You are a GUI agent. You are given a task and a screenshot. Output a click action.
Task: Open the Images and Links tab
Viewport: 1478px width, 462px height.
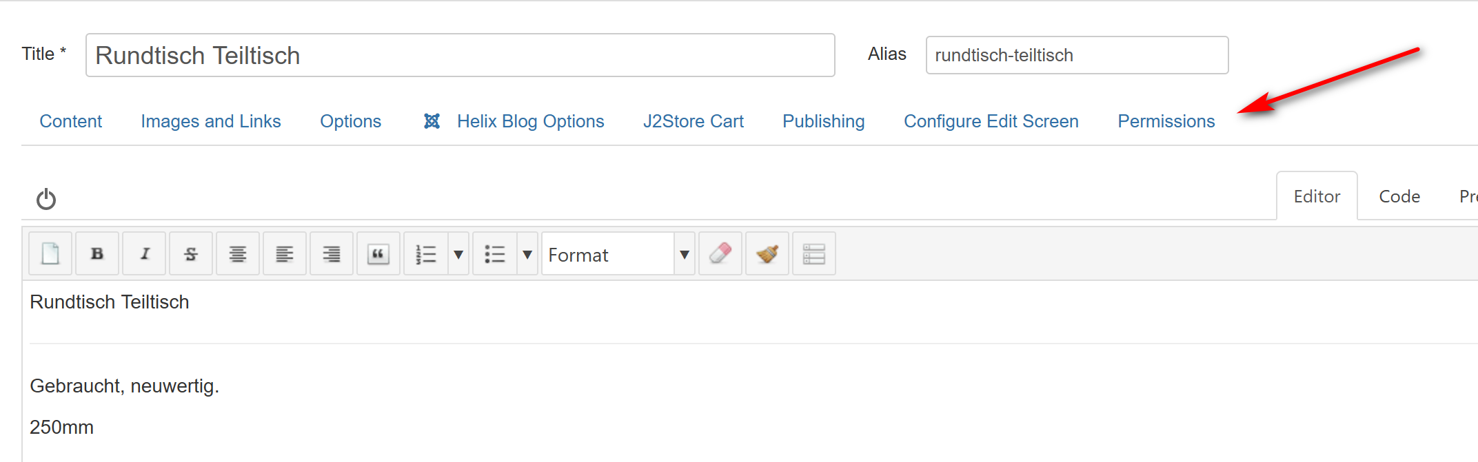point(211,121)
